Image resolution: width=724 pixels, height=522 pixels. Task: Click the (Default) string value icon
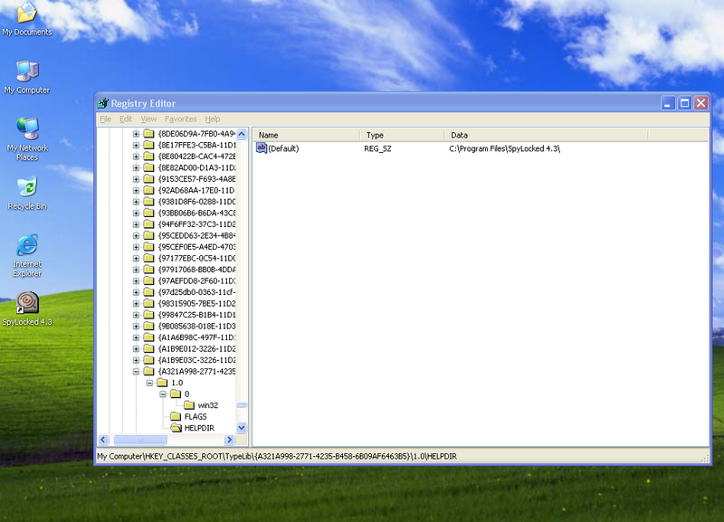(x=262, y=148)
